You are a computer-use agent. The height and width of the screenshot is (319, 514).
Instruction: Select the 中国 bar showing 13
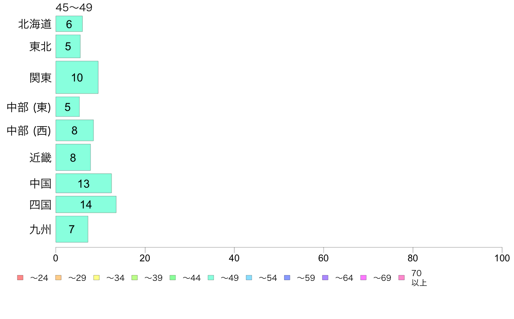pyautogui.click(x=84, y=183)
